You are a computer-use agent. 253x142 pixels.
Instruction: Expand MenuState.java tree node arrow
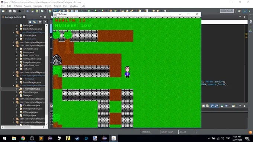[x=17, y=92]
